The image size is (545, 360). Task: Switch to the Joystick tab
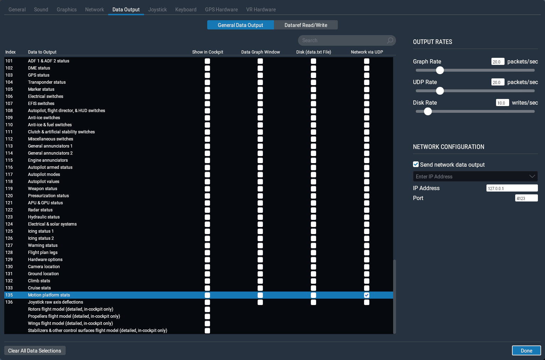tap(157, 10)
